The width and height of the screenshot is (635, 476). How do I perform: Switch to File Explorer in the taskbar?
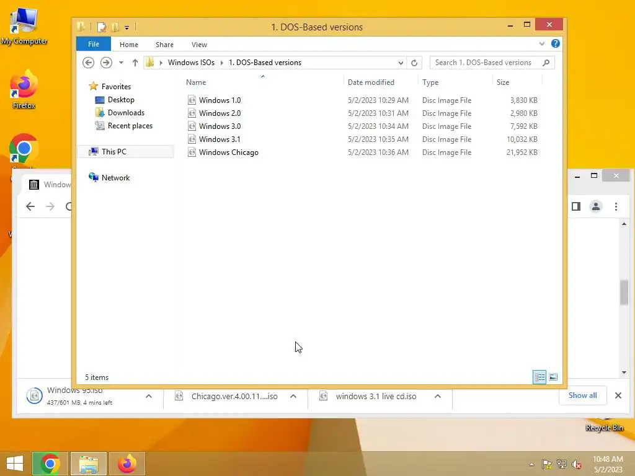pyautogui.click(x=89, y=464)
